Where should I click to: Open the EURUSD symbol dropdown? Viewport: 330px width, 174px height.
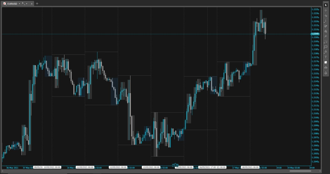(x=19, y=4)
